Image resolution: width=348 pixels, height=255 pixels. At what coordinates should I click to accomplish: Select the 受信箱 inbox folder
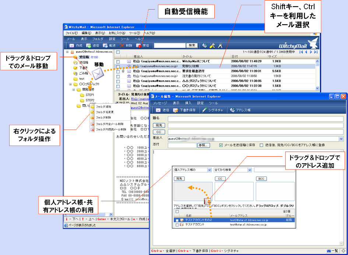point(84,57)
